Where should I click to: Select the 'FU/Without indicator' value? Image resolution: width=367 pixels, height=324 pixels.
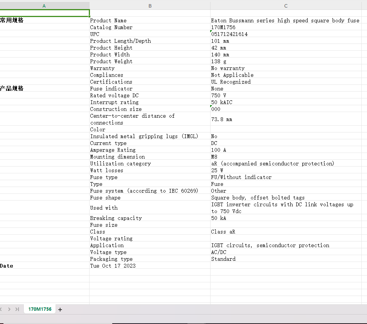point(286,177)
